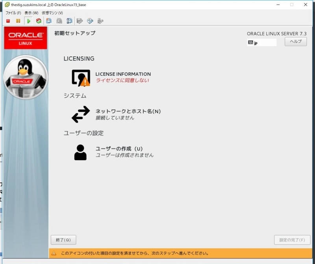Minimize the console window
Screen dimensions: 315x264
coord(278,4)
